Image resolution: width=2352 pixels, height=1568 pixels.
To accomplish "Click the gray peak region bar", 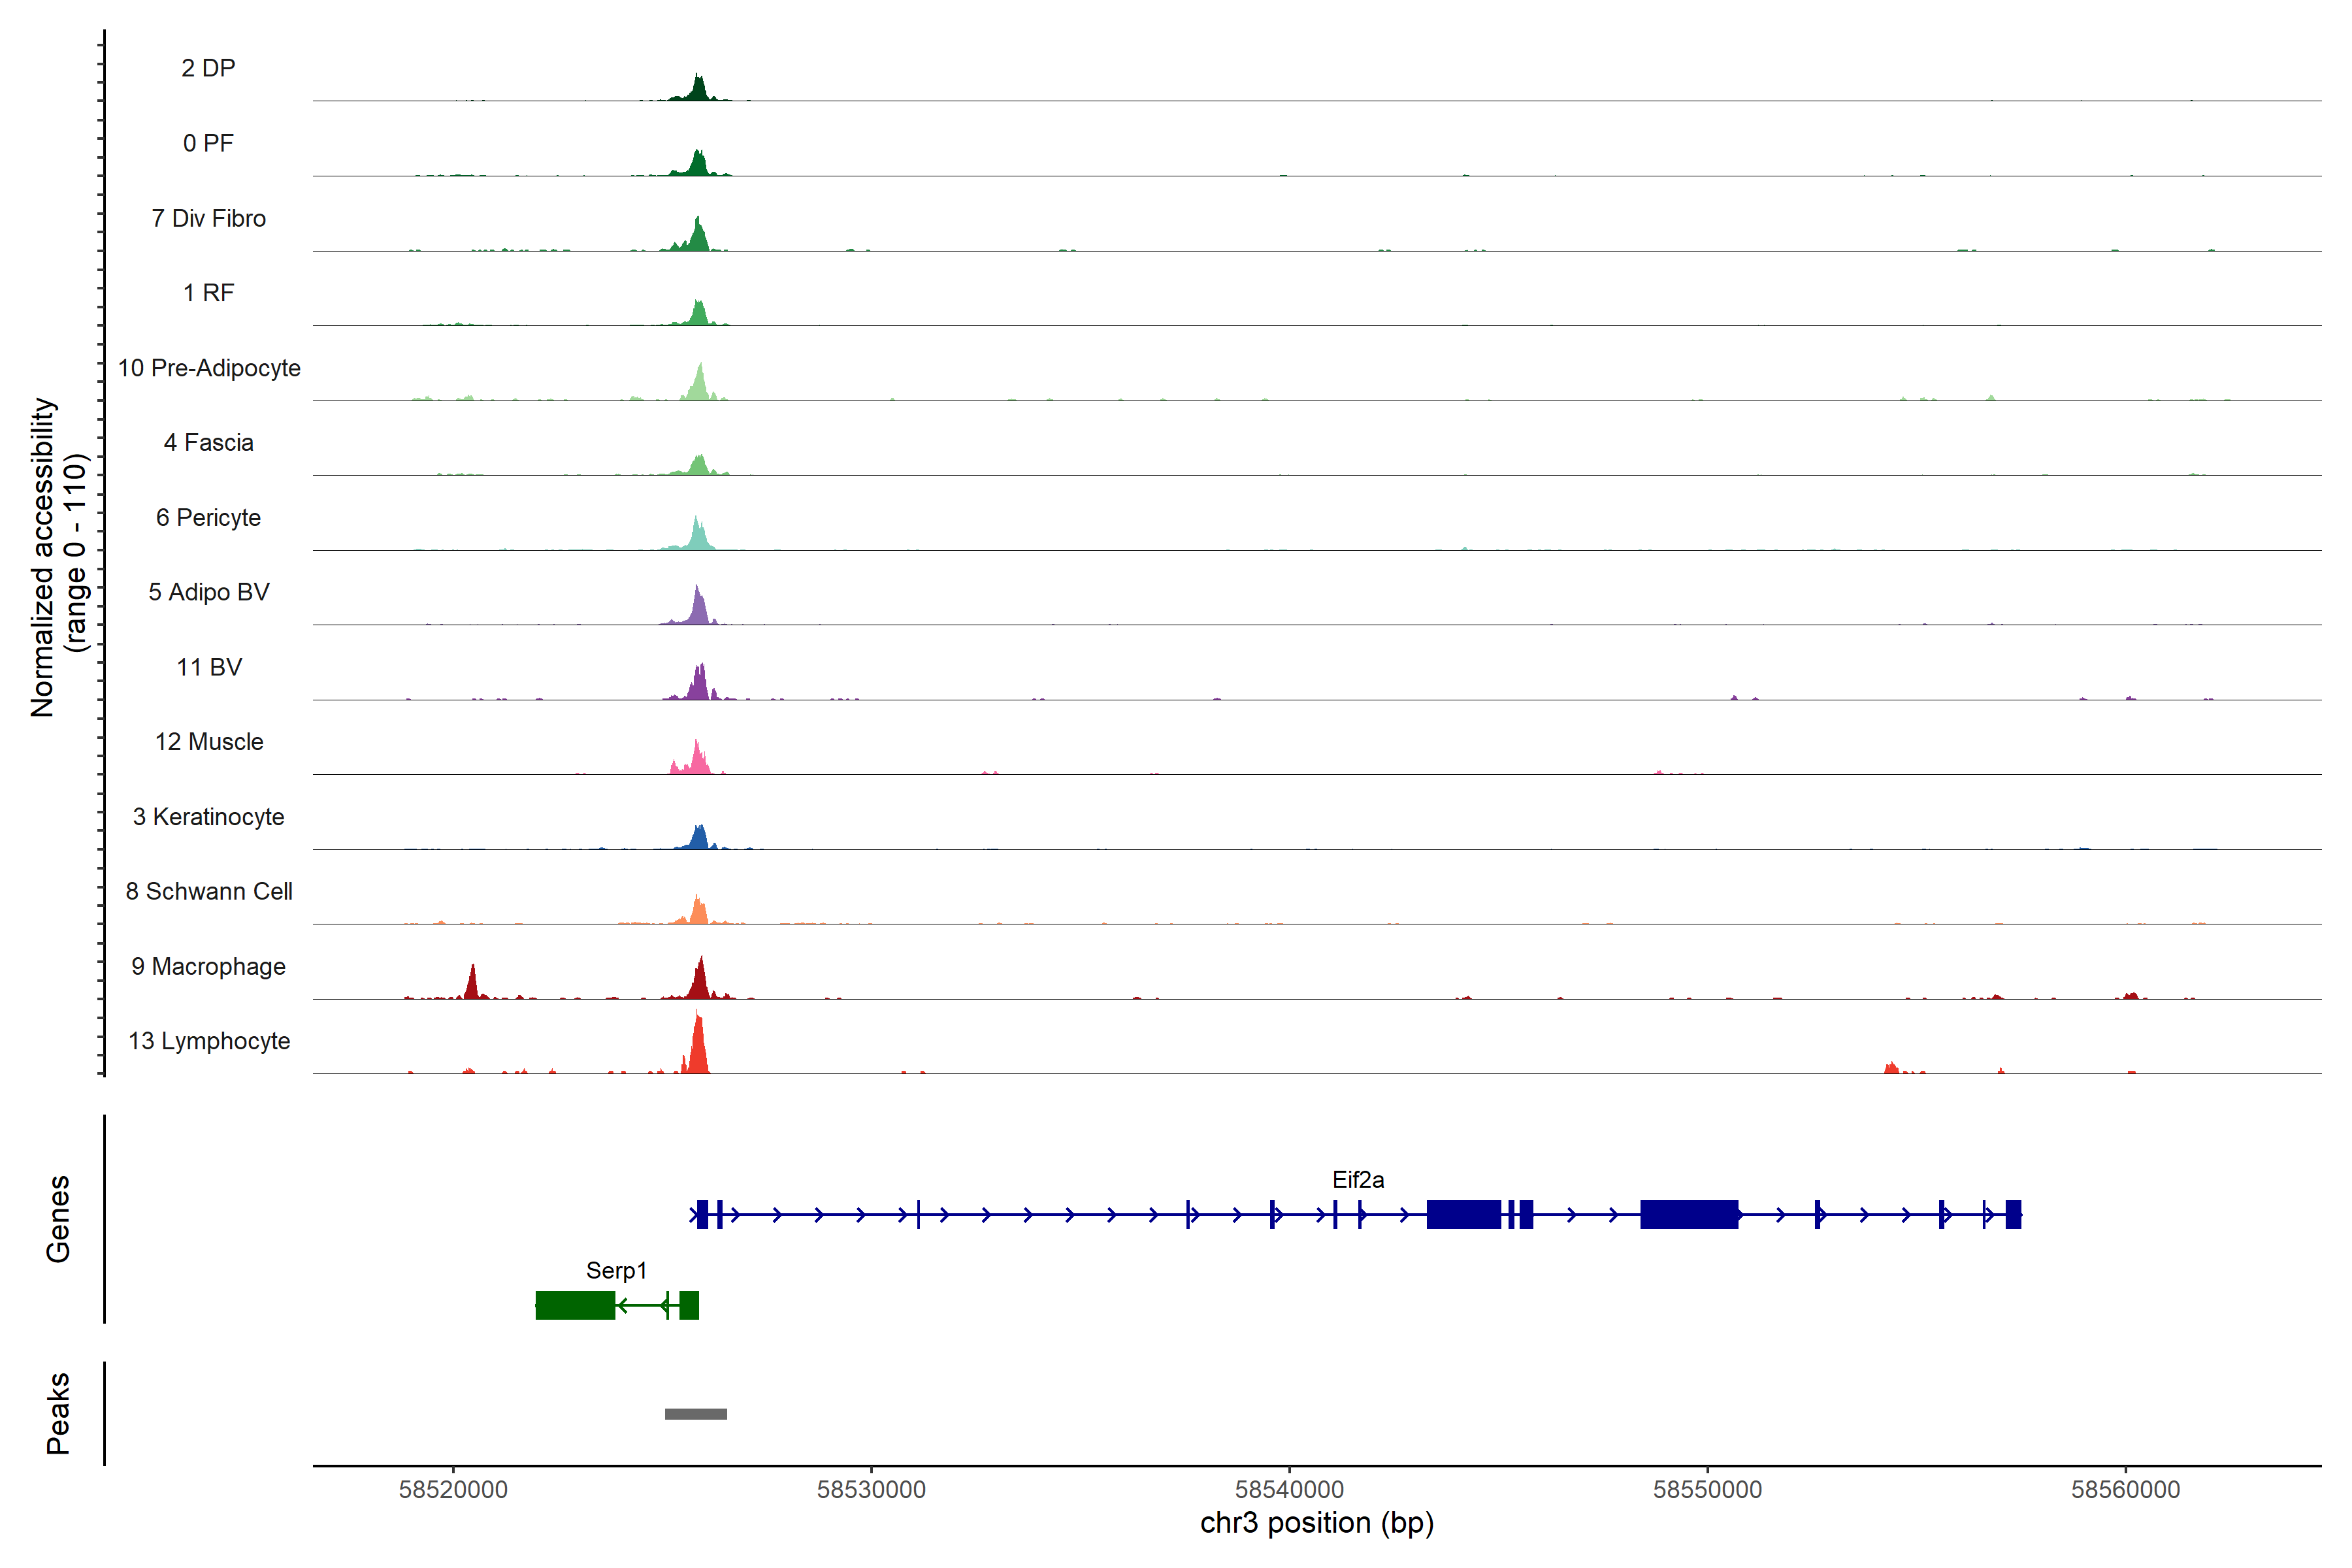I will point(695,1413).
